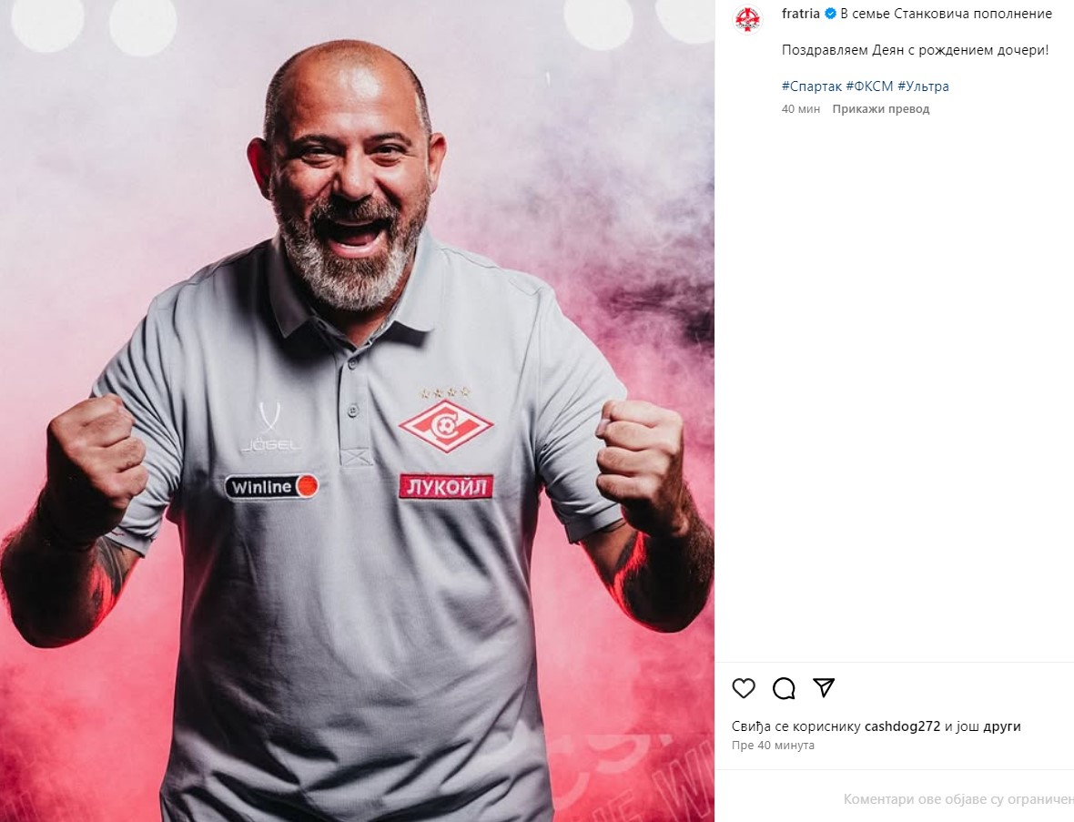Click the post caption text about Станкович
The height and width of the screenshot is (822, 1074).
point(946,14)
